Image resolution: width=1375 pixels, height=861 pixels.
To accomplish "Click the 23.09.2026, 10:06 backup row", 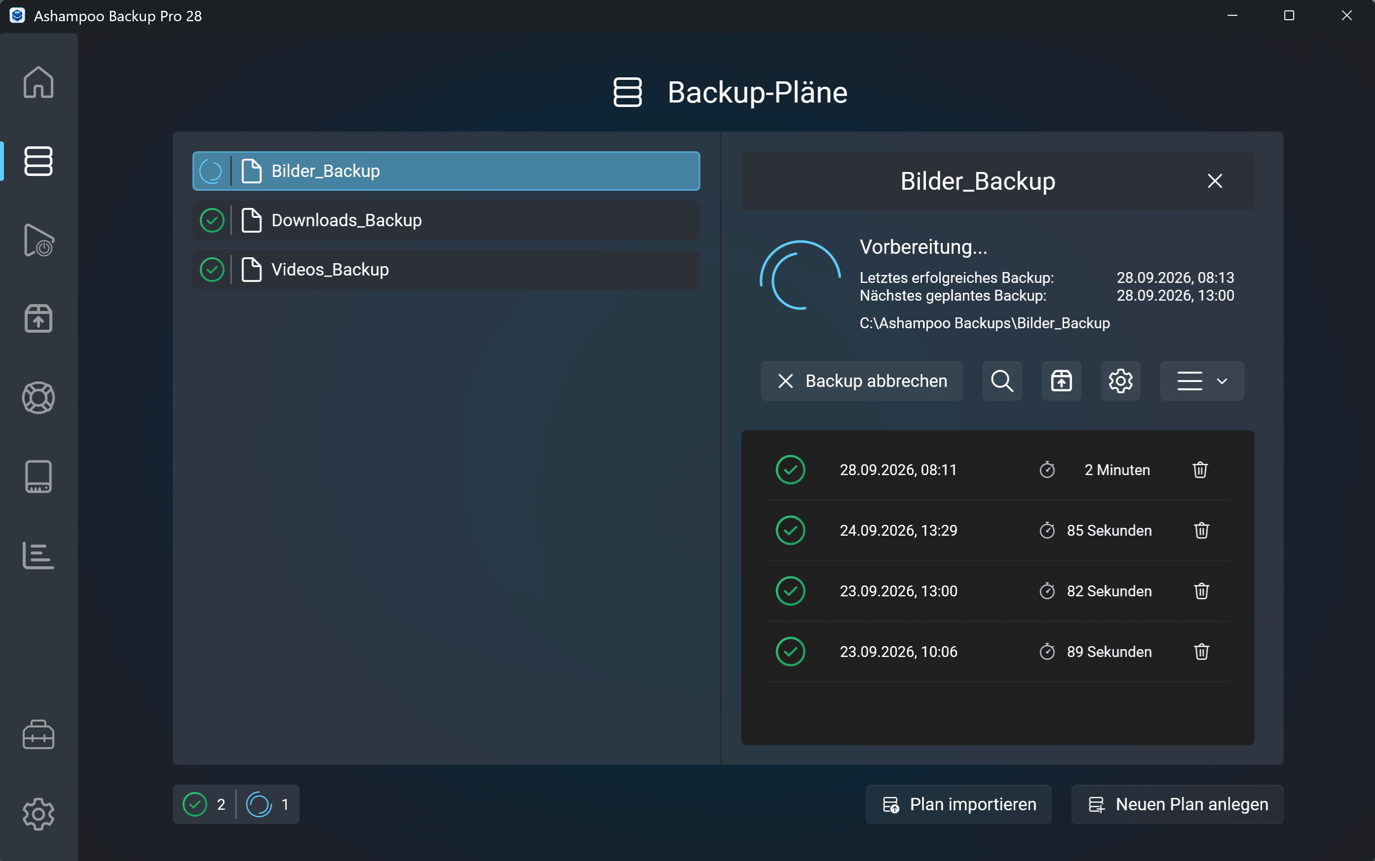I will (x=997, y=652).
